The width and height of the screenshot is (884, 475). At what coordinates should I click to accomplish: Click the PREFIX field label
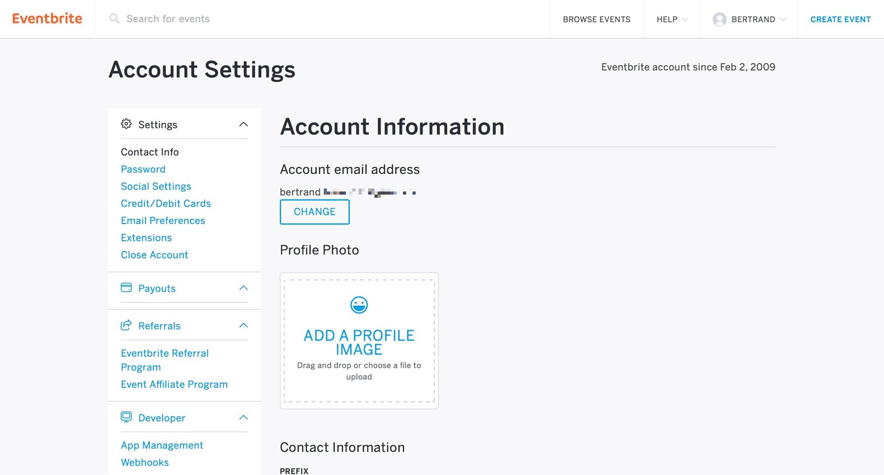[294, 471]
